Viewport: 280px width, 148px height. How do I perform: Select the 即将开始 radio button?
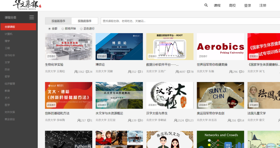point(63,29)
